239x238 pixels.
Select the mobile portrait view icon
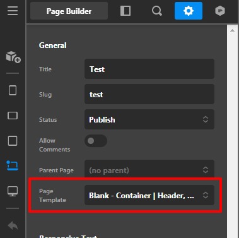click(13, 90)
